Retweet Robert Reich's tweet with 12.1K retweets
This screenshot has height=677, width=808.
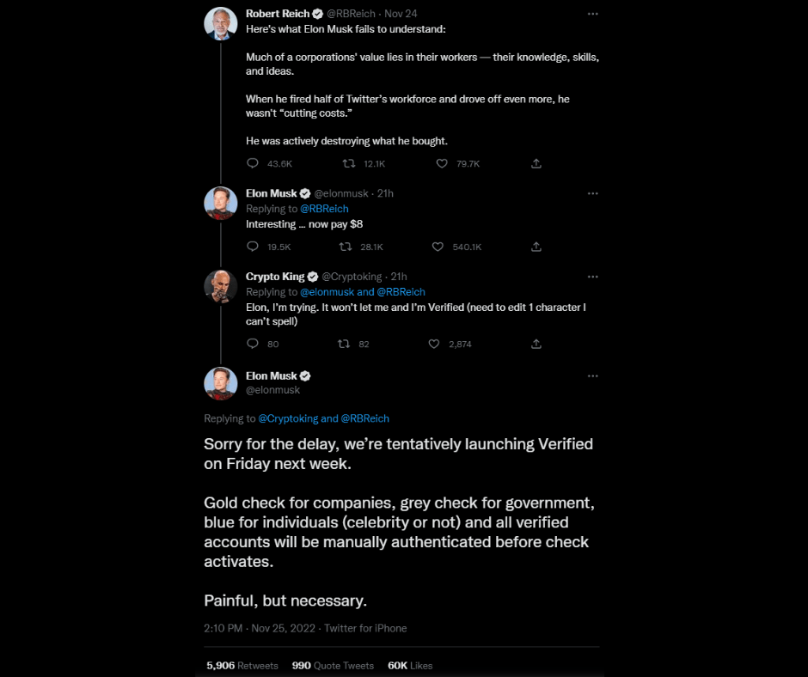(349, 163)
